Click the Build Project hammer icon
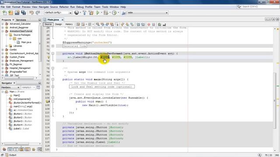The width and height of the screenshot is (280, 157). (x=84, y=13)
